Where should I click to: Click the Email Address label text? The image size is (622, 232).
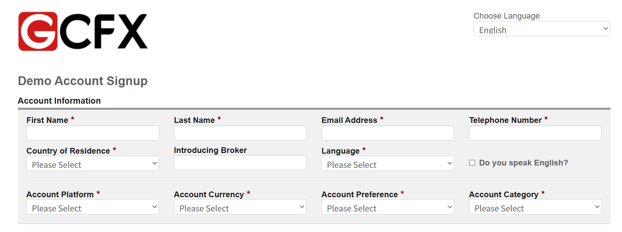pyautogui.click(x=349, y=120)
